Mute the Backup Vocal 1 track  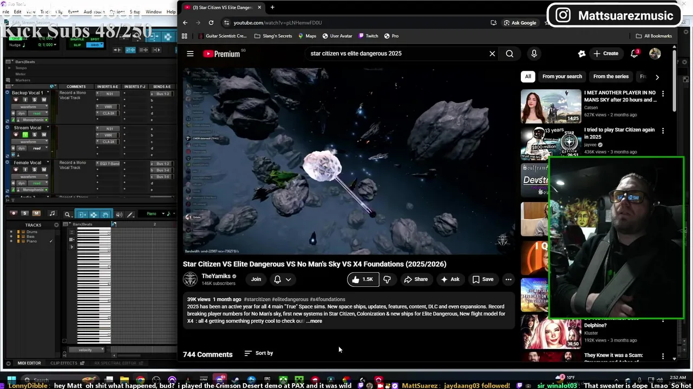(44, 100)
